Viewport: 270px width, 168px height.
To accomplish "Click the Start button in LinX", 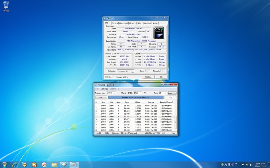I will (x=101, y=98).
